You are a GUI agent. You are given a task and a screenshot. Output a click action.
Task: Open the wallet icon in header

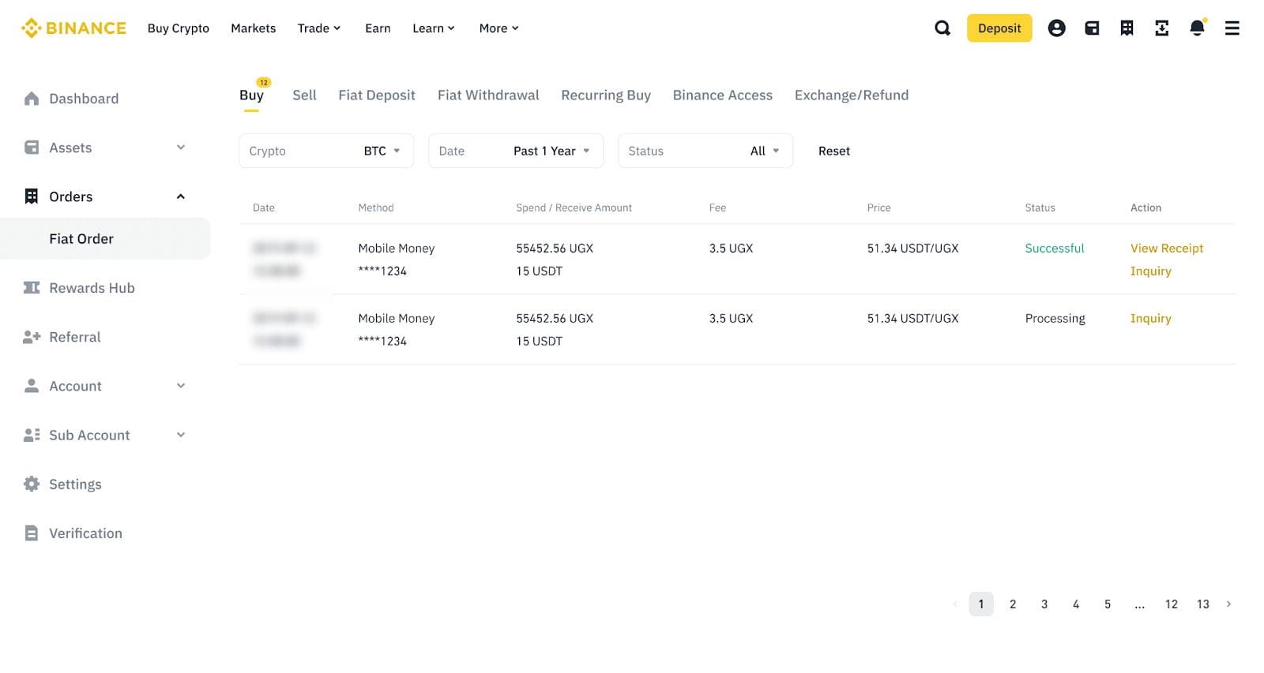tap(1092, 28)
